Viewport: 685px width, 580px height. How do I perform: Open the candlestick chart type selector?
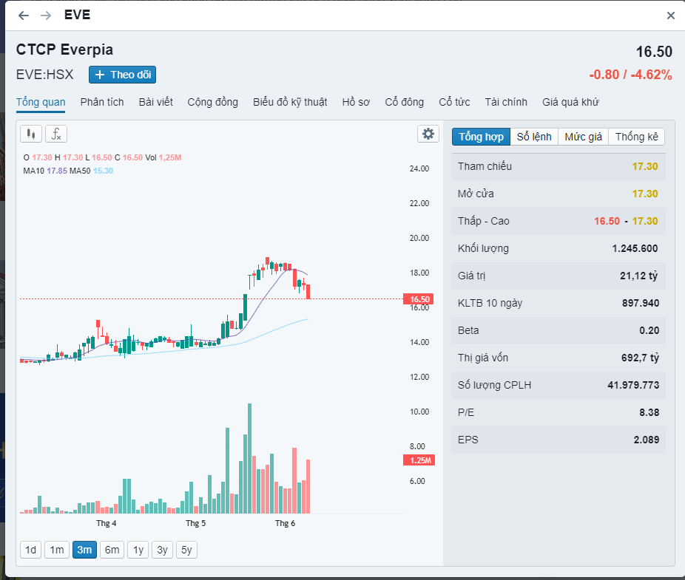30,134
